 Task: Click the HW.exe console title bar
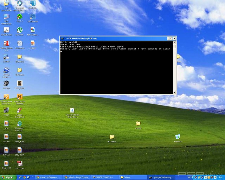[x=112, y=38]
